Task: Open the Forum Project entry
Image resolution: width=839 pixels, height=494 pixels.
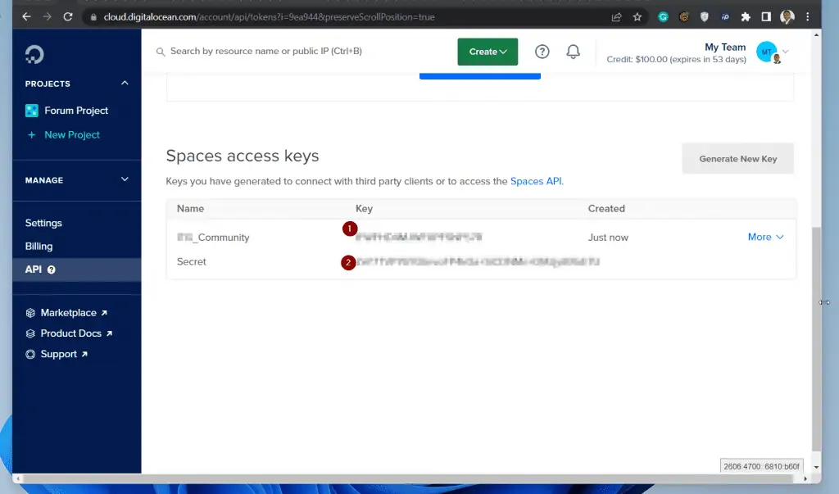Action: click(x=76, y=111)
